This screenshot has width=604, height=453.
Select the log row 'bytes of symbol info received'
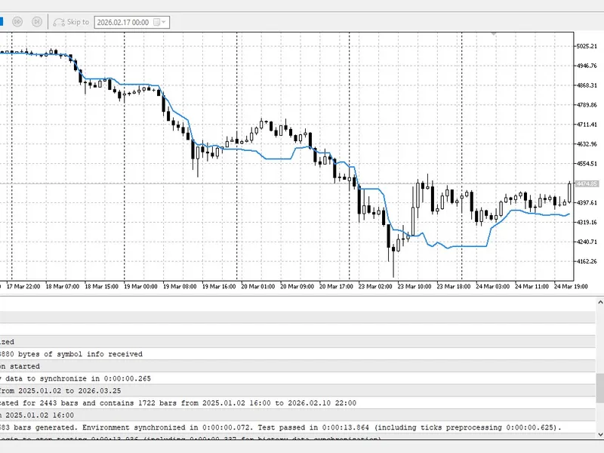[297, 354]
